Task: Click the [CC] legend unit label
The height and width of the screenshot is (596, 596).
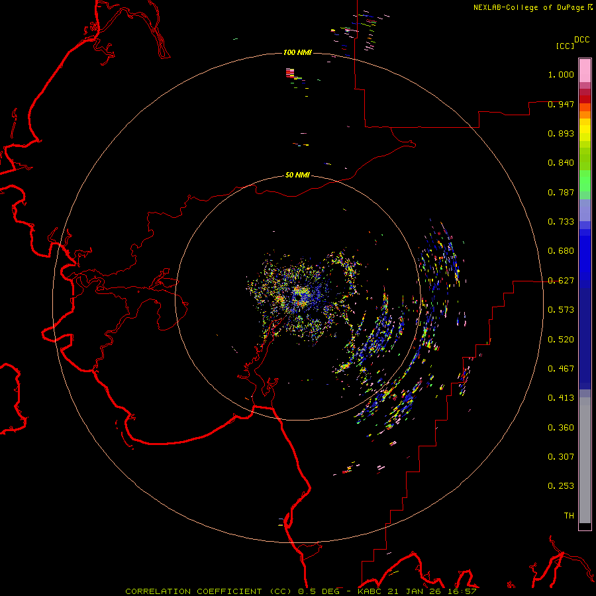Action: coord(566,46)
